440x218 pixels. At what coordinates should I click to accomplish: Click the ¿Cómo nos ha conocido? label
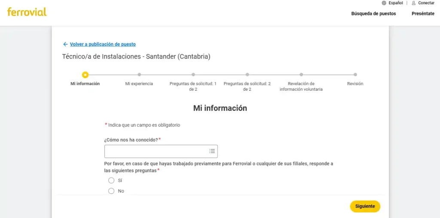point(131,140)
